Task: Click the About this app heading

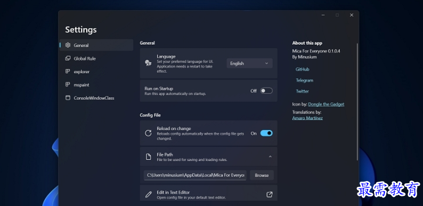Action: tap(307, 43)
